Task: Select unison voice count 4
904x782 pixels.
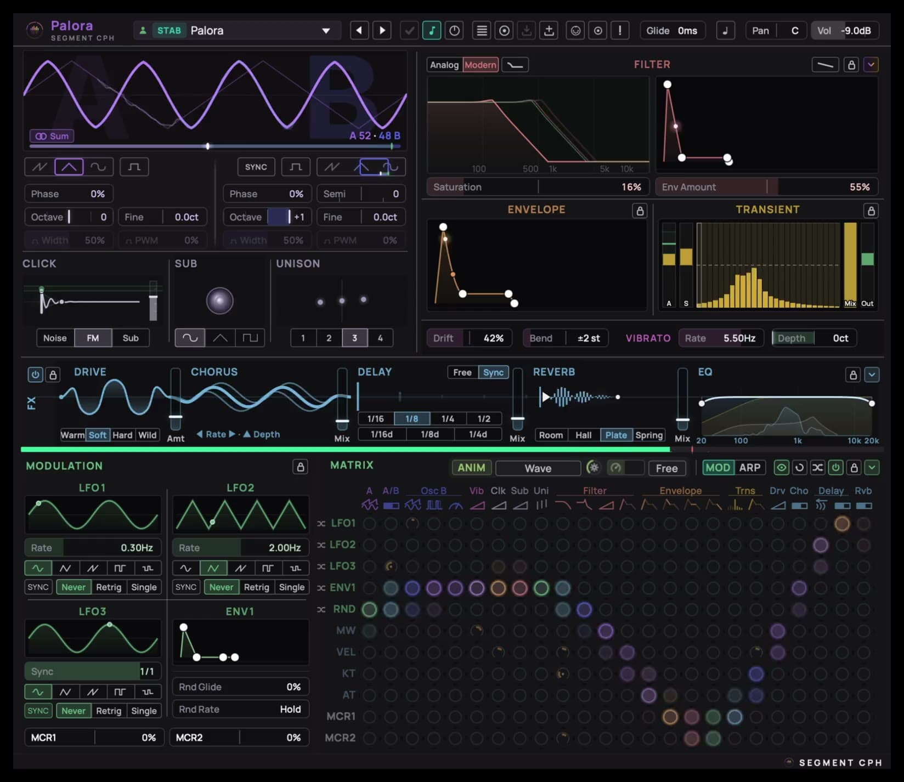Action: [380, 338]
